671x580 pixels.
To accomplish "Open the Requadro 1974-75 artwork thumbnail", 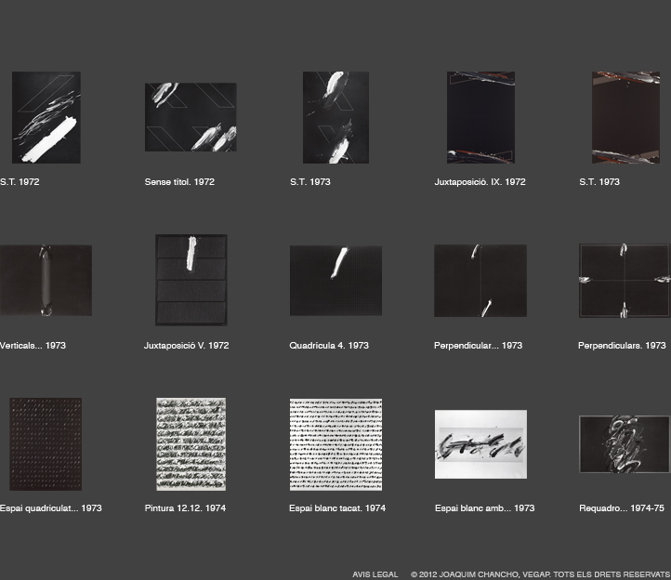I will pyautogui.click(x=624, y=443).
